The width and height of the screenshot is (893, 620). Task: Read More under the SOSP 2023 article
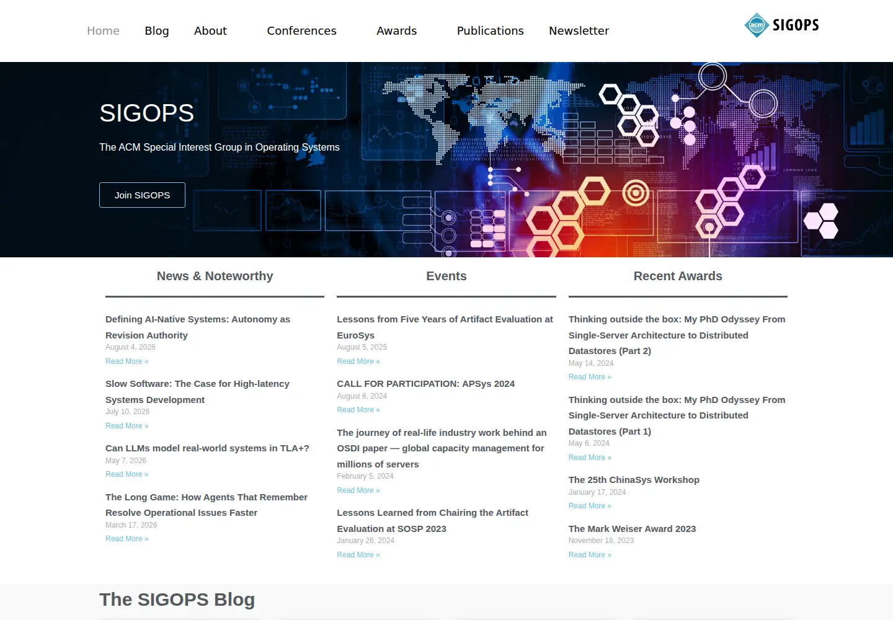pos(358,555)
